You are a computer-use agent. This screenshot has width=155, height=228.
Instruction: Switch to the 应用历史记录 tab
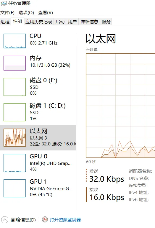(x=39, y=22)
